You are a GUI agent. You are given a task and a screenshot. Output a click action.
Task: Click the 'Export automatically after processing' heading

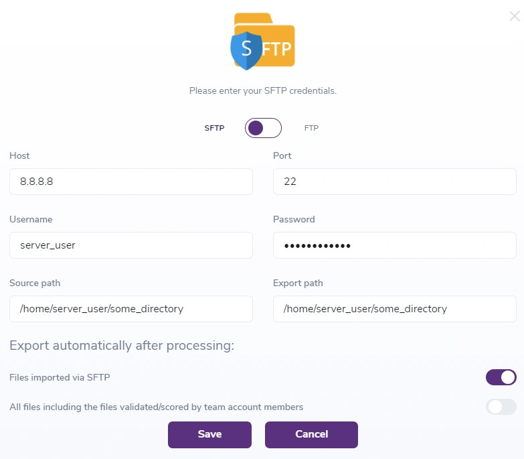(x=122, y=346)
